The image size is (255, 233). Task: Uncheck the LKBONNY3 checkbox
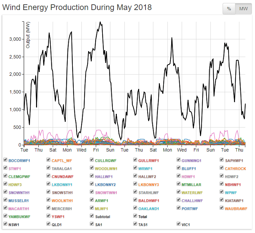tap(135, 184)
